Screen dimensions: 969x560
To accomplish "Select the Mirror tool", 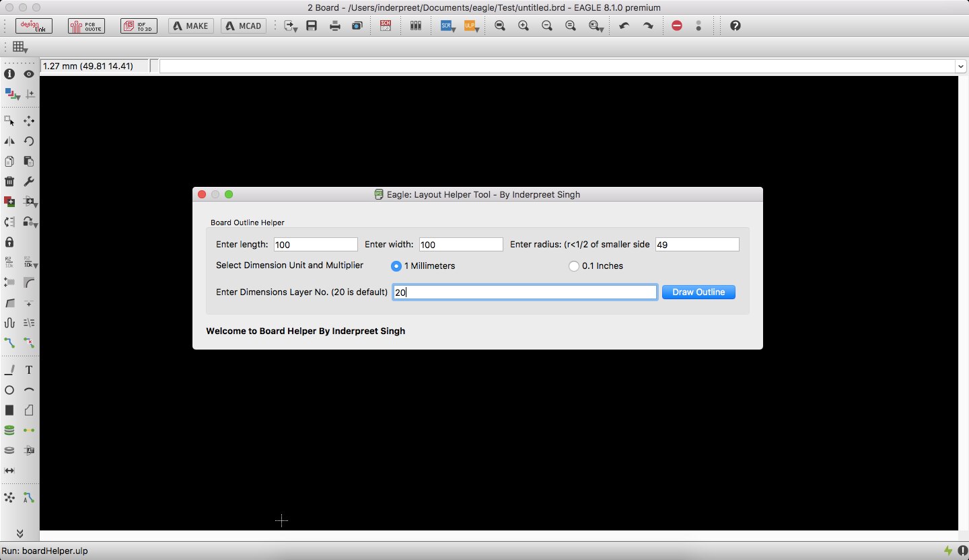I will (9, 141).
